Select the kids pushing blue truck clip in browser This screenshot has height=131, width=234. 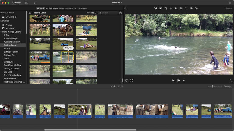[40, 57]
